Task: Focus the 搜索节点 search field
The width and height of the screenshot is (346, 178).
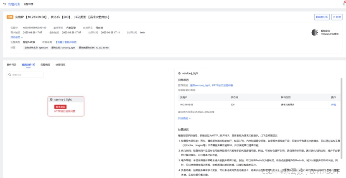Action: 25,75
